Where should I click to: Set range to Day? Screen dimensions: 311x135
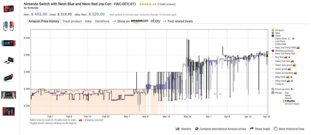(287, 93)
